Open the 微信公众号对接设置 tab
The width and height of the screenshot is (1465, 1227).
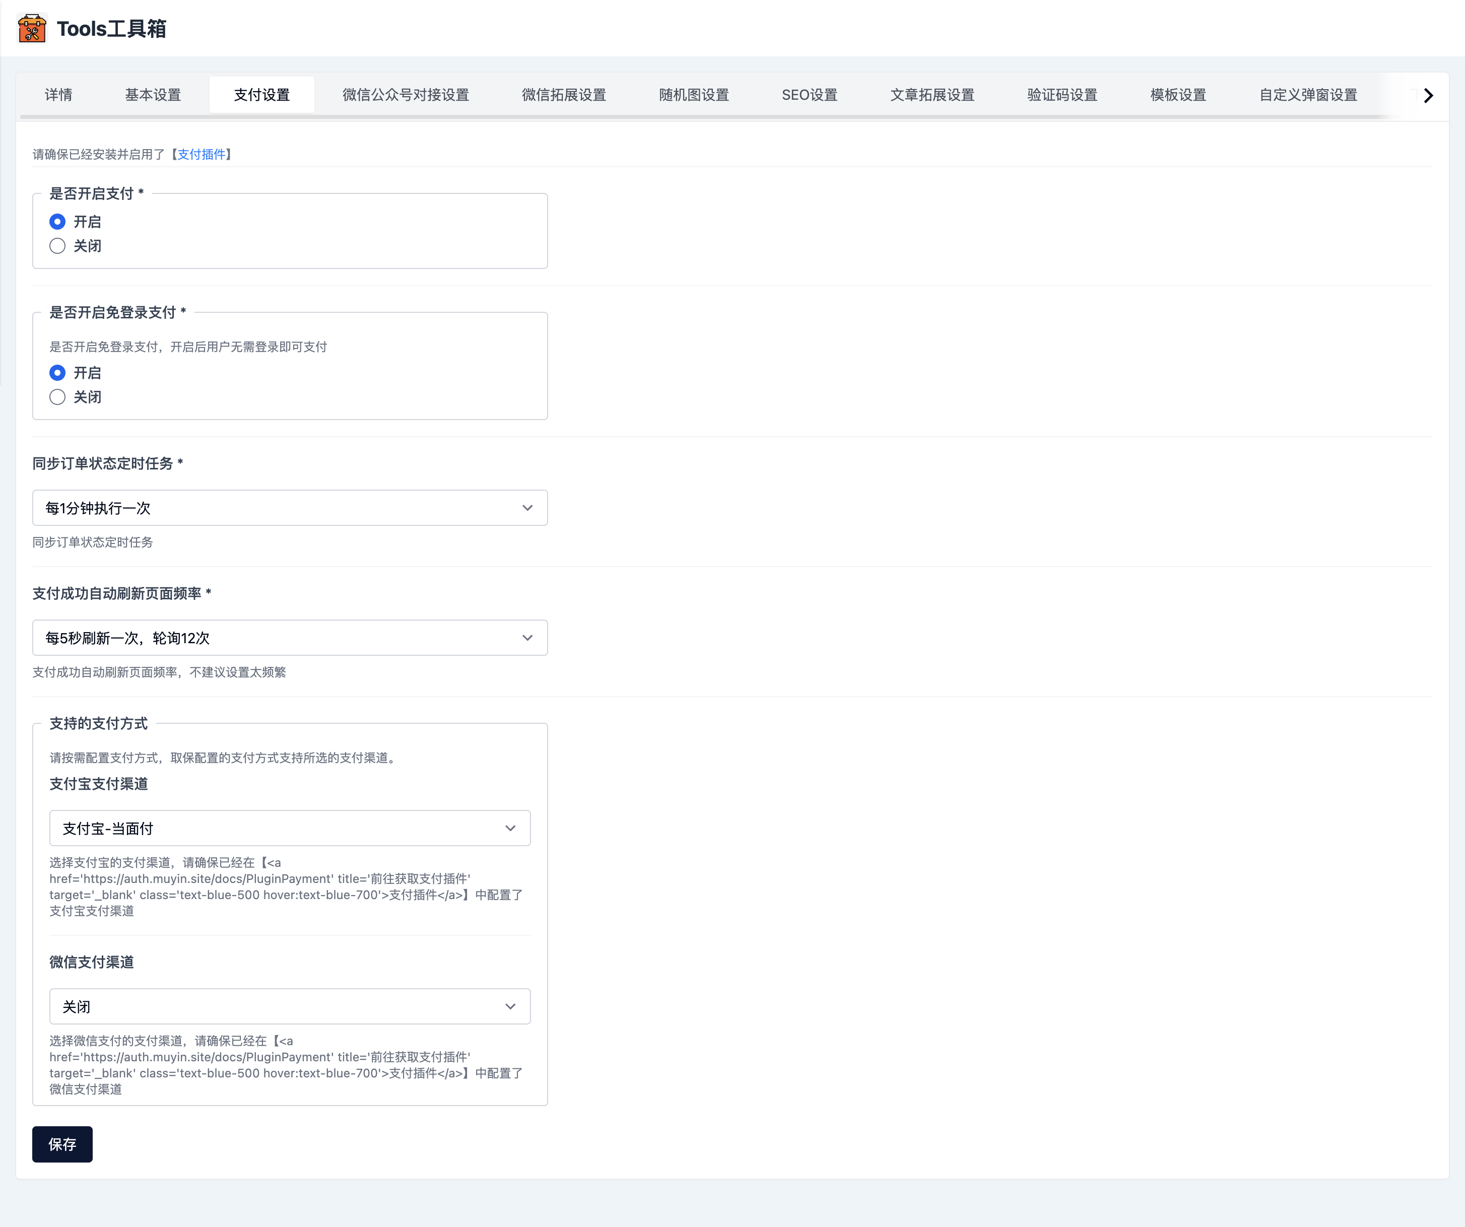pos(406,95)
